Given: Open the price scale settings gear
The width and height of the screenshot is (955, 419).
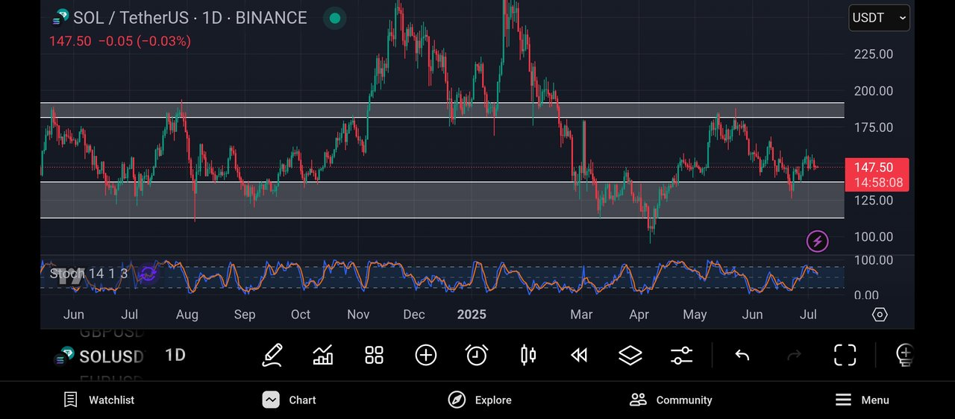Looking at the screenshot, I should 880,315.
